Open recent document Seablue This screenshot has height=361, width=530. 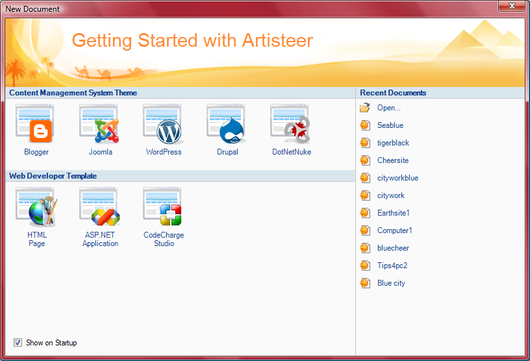[390, 125]
